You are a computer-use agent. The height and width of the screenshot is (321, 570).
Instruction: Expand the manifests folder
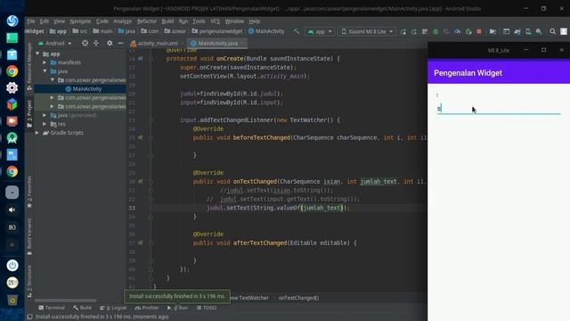45,62
